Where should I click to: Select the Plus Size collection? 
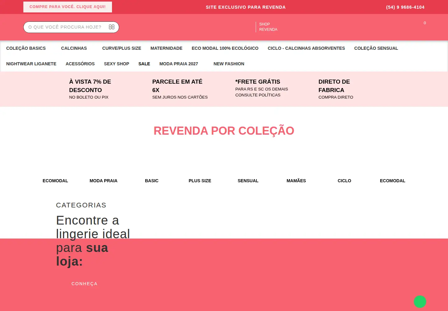click(x=200, y=181)
